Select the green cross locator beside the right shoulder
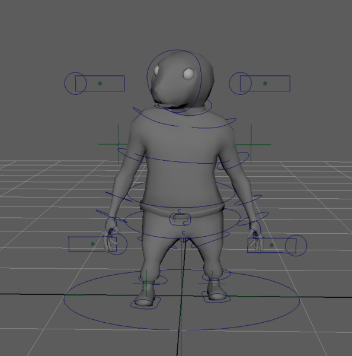The height and width of the screenshot is (356, 352). 251,144
